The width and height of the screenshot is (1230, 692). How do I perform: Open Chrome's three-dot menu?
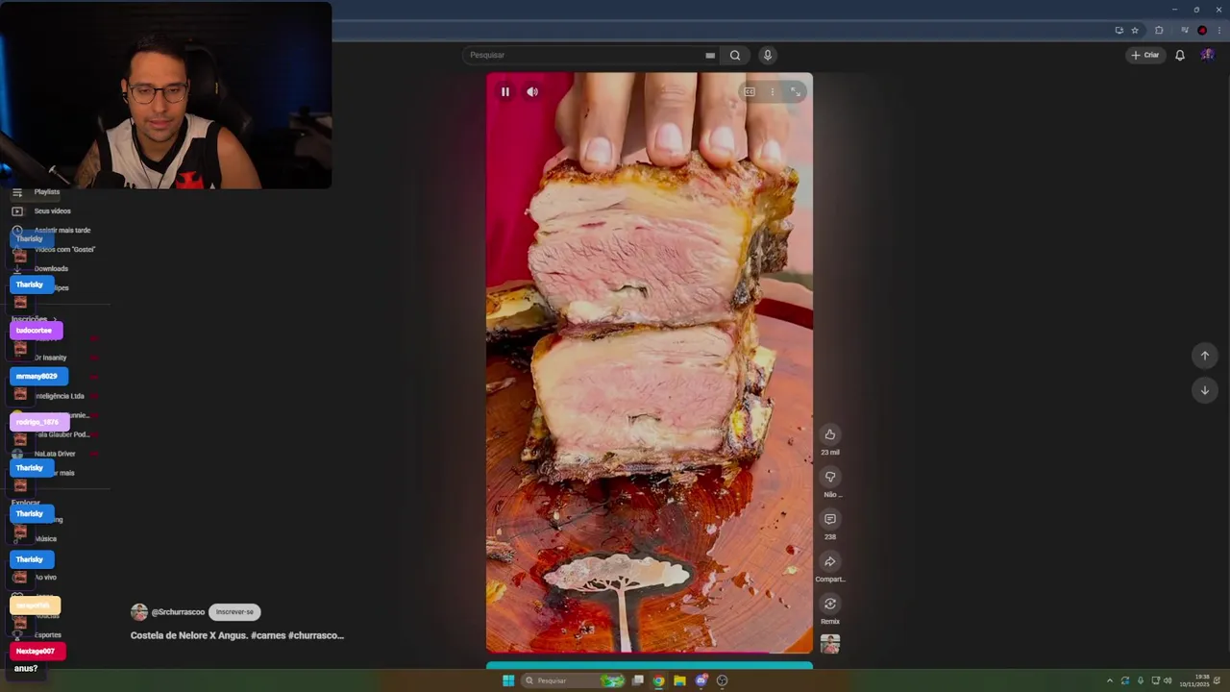point(1219,31)
